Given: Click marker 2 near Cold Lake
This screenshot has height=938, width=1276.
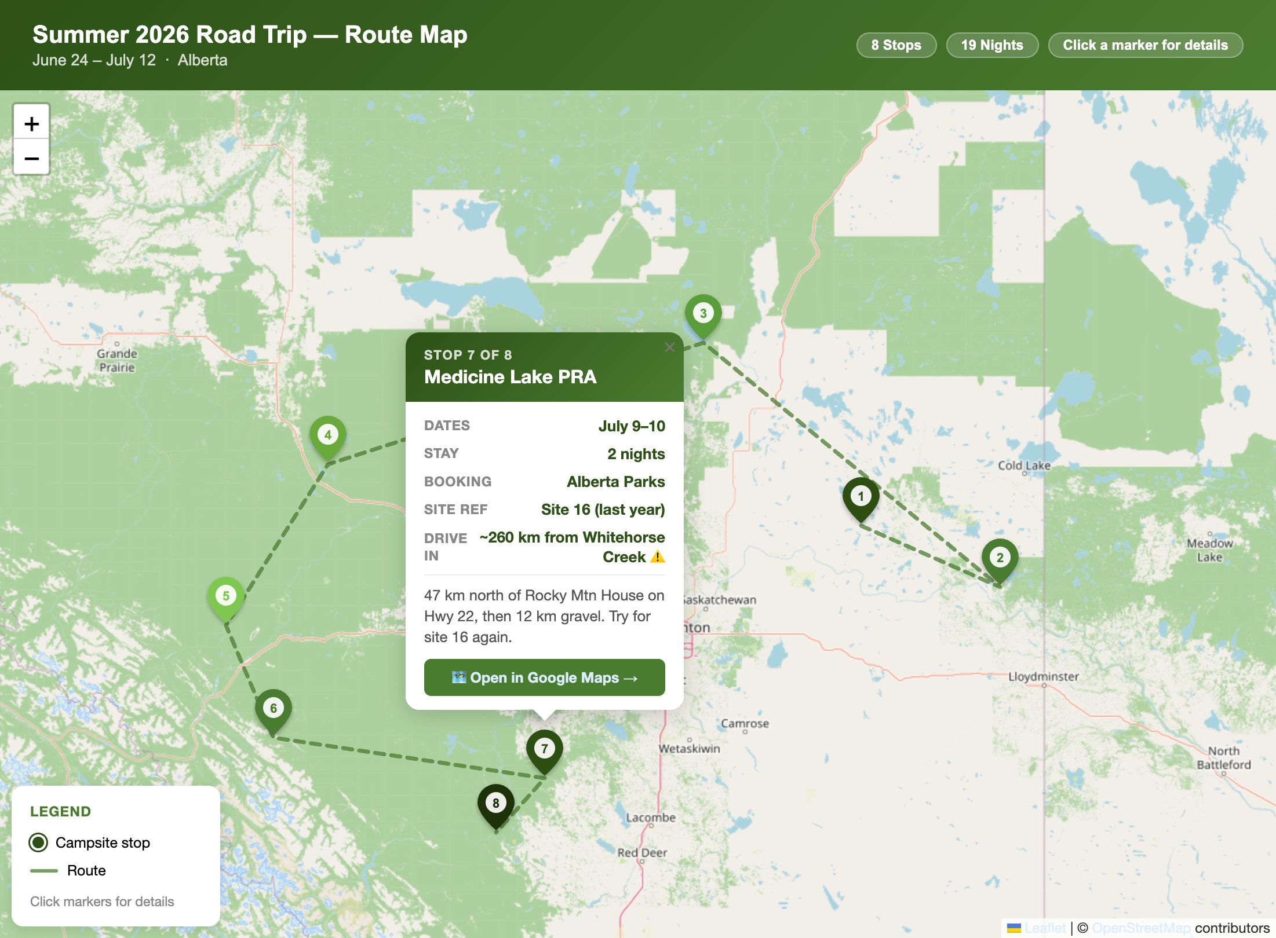Looking at the screenshot, I should 1000,558.
